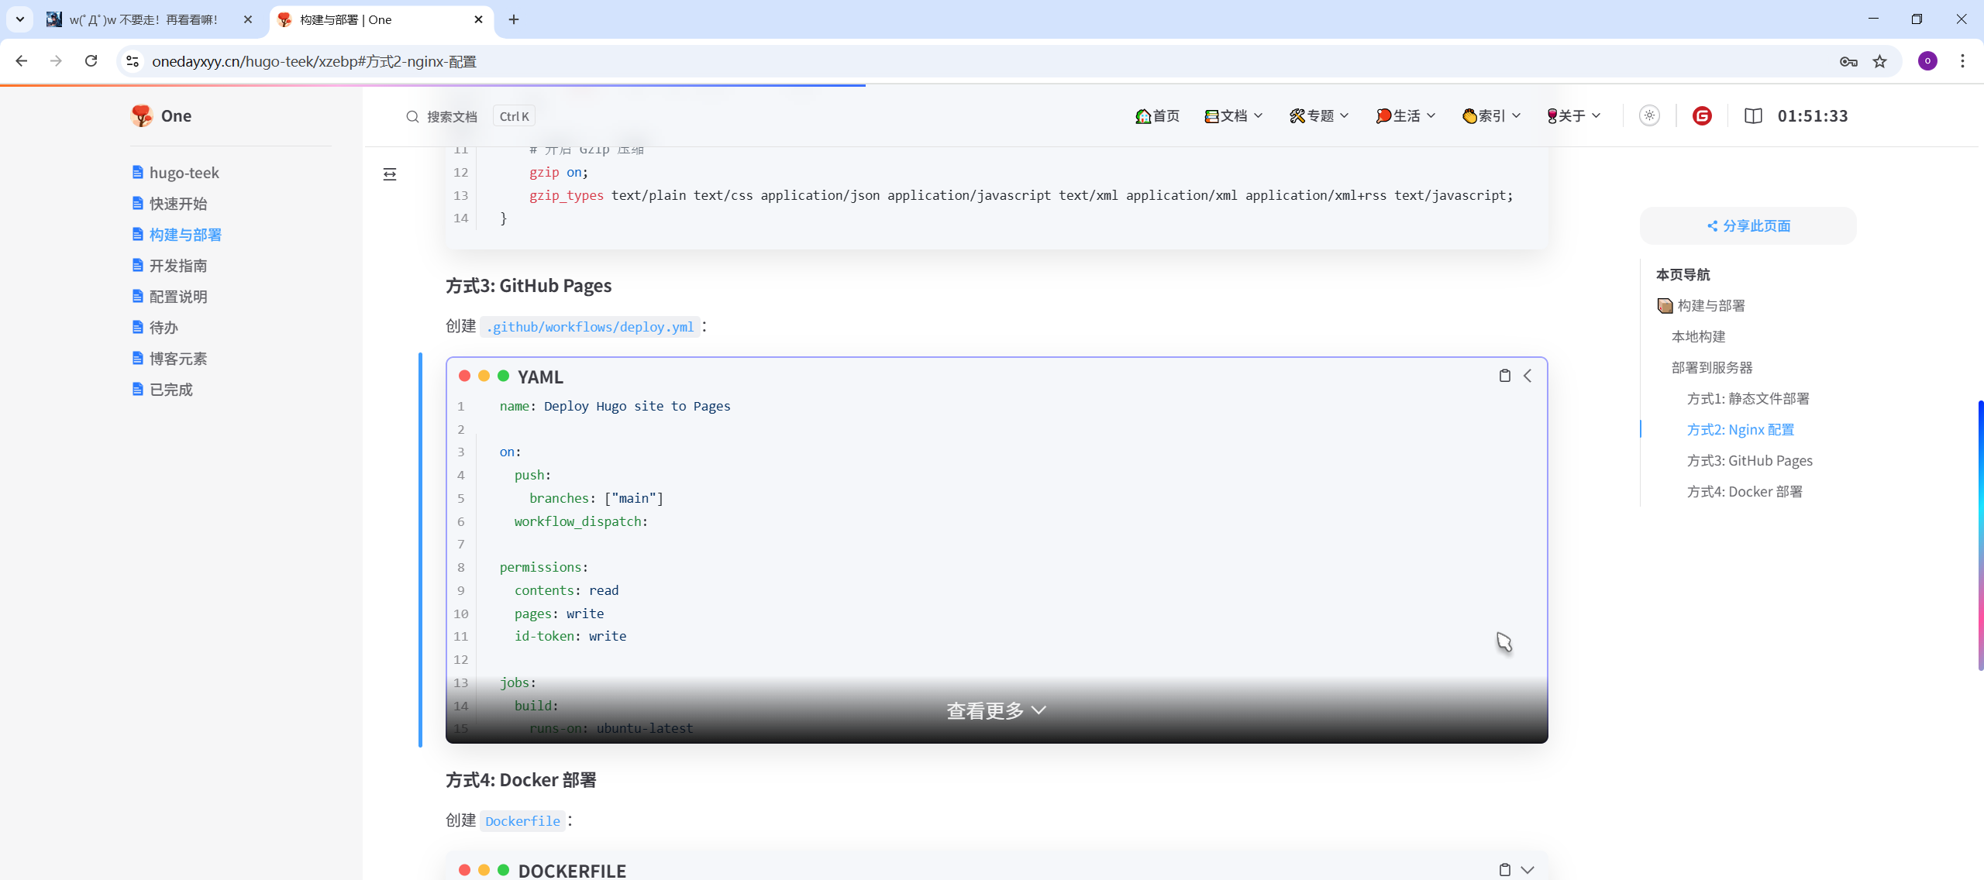1984x880 pixels.
Task: Open the 文档 dropdown menu
Action: (x=1234, y=115)
